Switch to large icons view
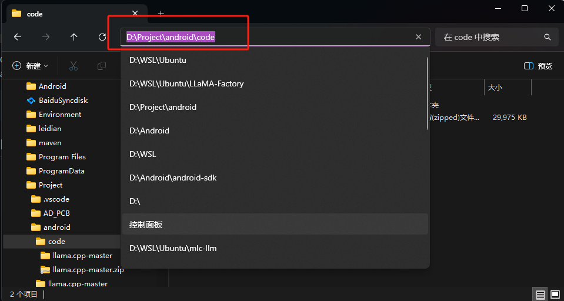The image size is (564, 301). 555,295
